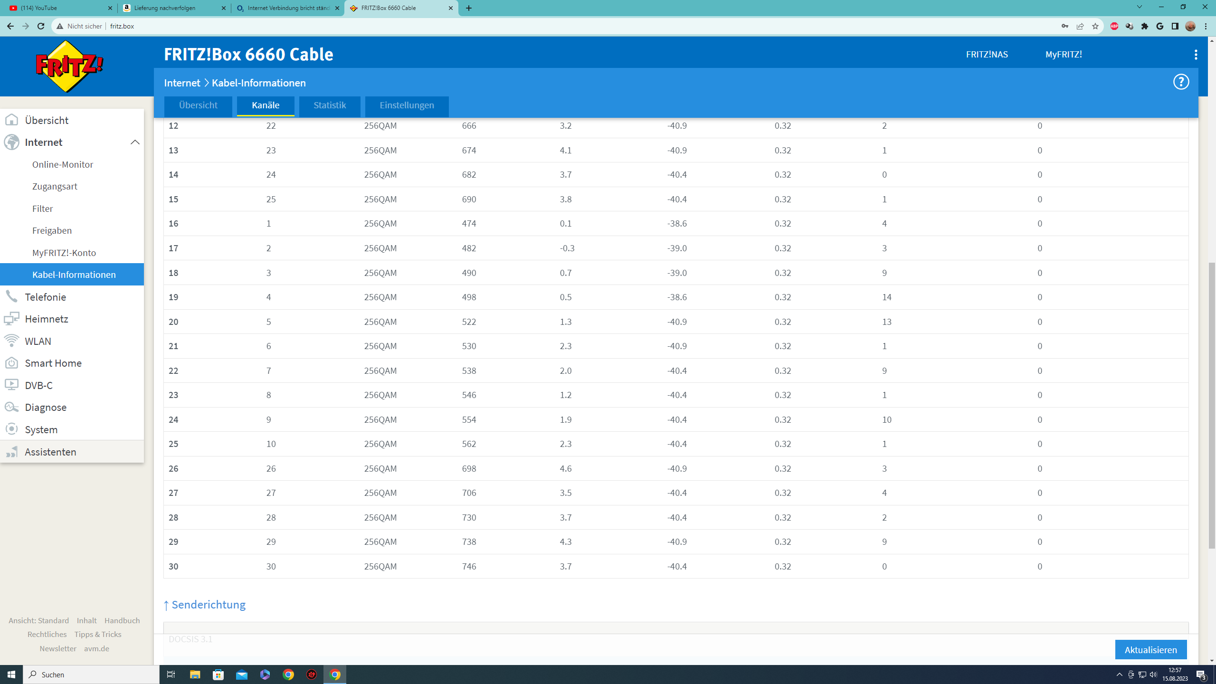Open File Explorer from the taskbar
The image size is (1216, 684).
point(195,674)
